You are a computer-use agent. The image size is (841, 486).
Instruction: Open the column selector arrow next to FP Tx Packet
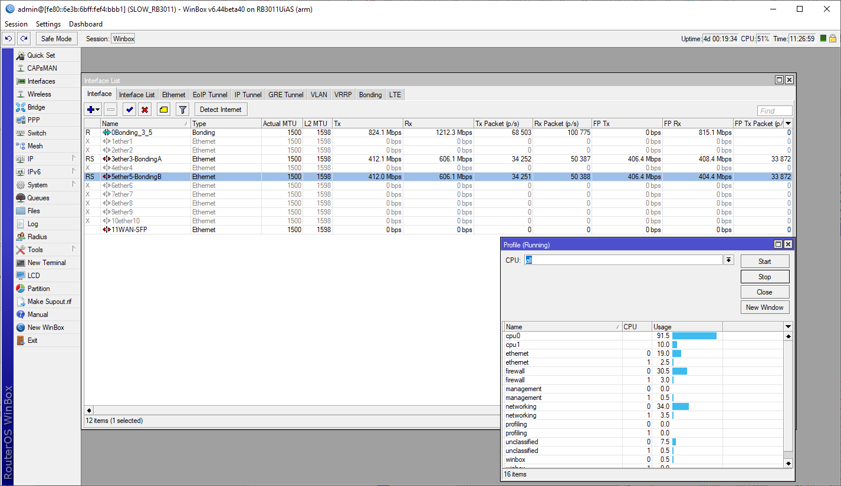coord(789,123)
